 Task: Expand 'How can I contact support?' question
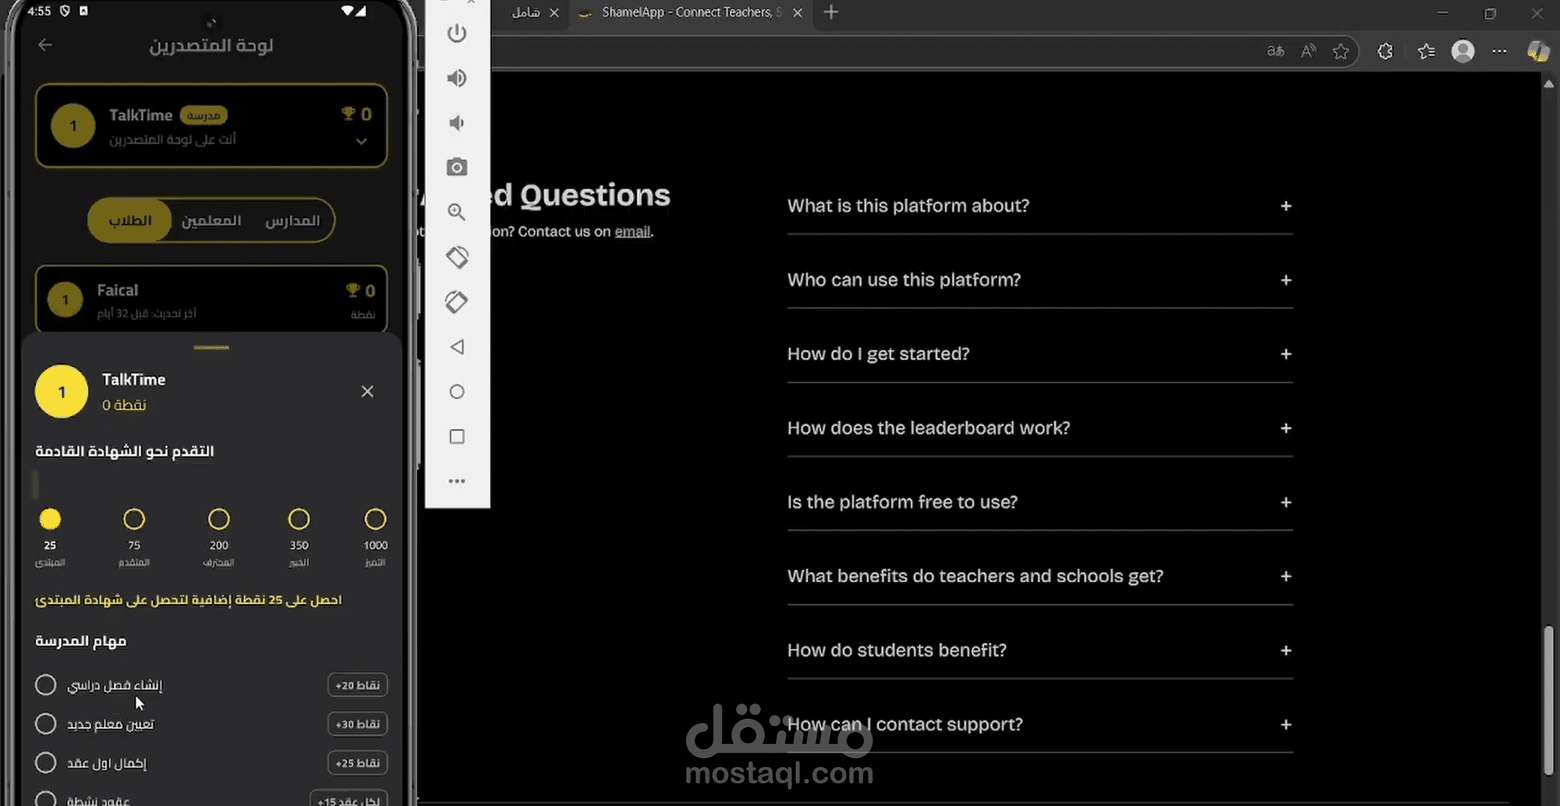point(1039,725)
